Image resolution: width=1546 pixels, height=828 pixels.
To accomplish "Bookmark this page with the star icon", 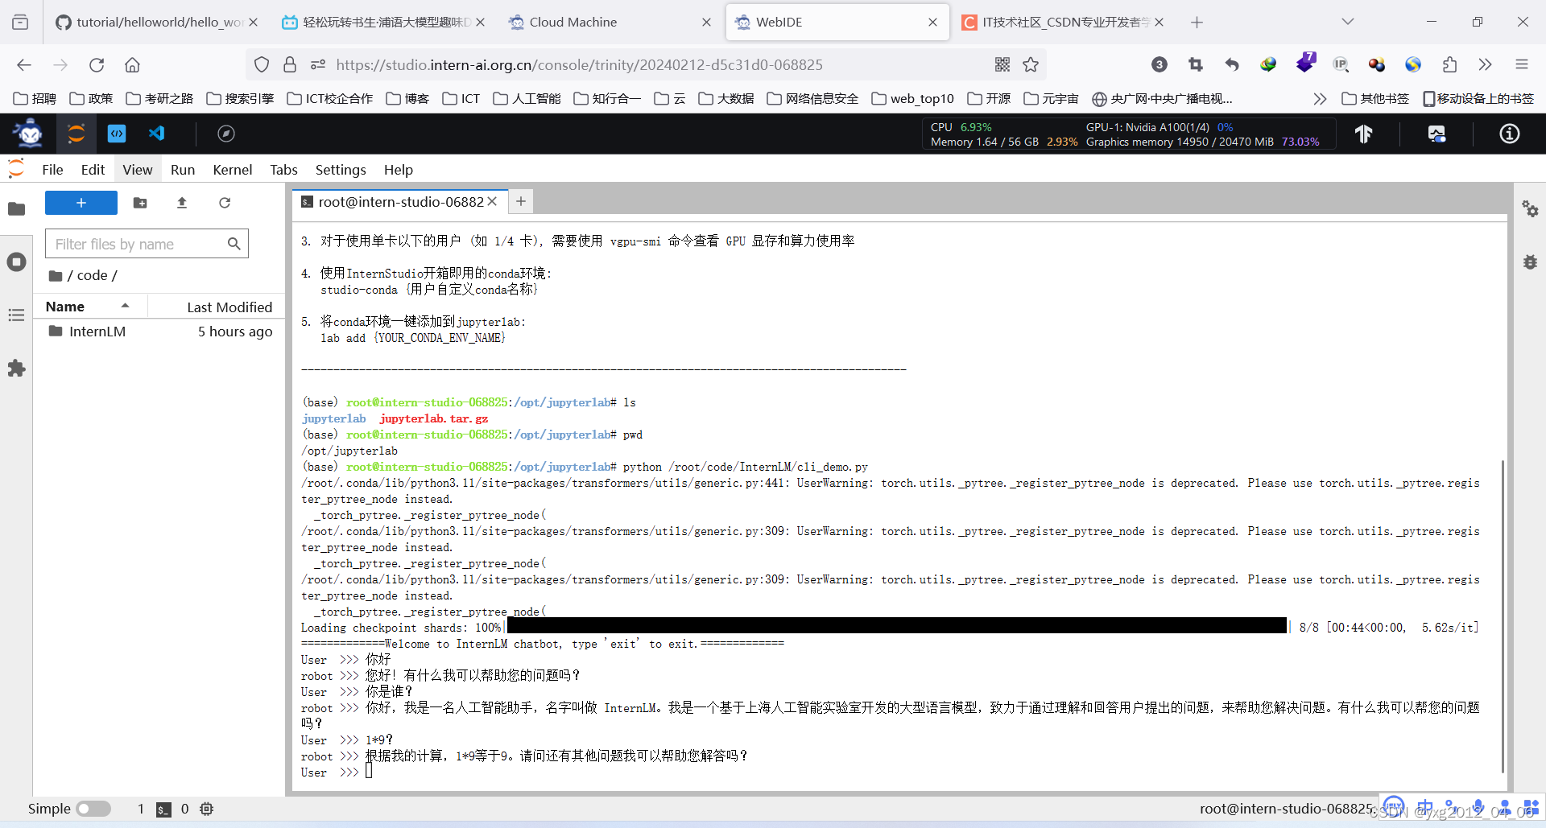I will point(1031,65).
